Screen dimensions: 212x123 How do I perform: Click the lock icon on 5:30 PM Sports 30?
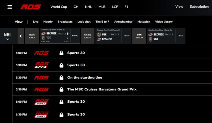point(61,65)
